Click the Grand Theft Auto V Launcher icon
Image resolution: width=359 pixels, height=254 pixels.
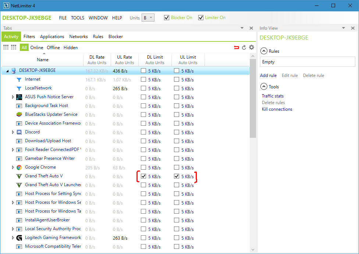click(19, 185)
